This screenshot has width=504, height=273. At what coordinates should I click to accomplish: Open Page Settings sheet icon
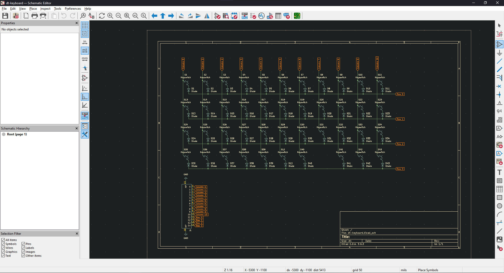26,16
